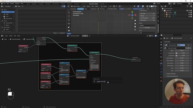Open the Evaluated mode dropdown in spreadsheet
193x108 pixels.
coord(9,6)
